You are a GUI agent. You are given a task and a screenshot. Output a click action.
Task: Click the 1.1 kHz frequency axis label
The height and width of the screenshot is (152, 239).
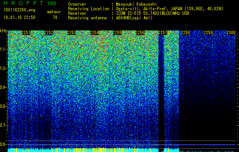coord(3,49)
